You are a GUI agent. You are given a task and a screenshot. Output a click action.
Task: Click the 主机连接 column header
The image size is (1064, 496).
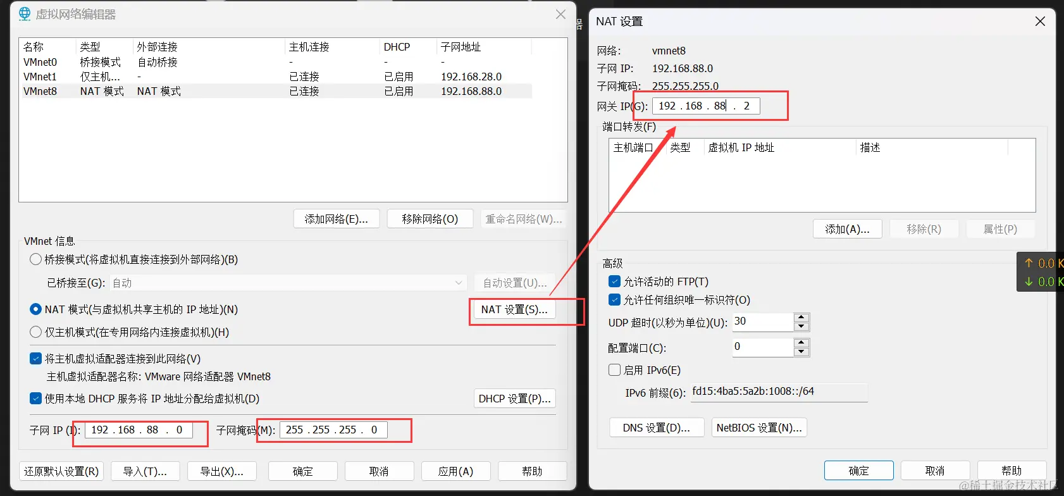tap(332, 47)
